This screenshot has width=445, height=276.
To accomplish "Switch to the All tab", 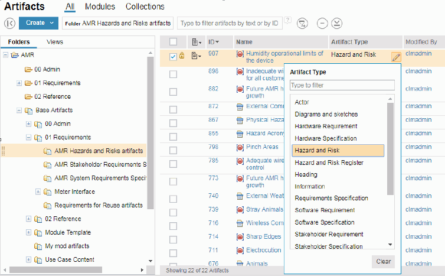I will point(70,7).
